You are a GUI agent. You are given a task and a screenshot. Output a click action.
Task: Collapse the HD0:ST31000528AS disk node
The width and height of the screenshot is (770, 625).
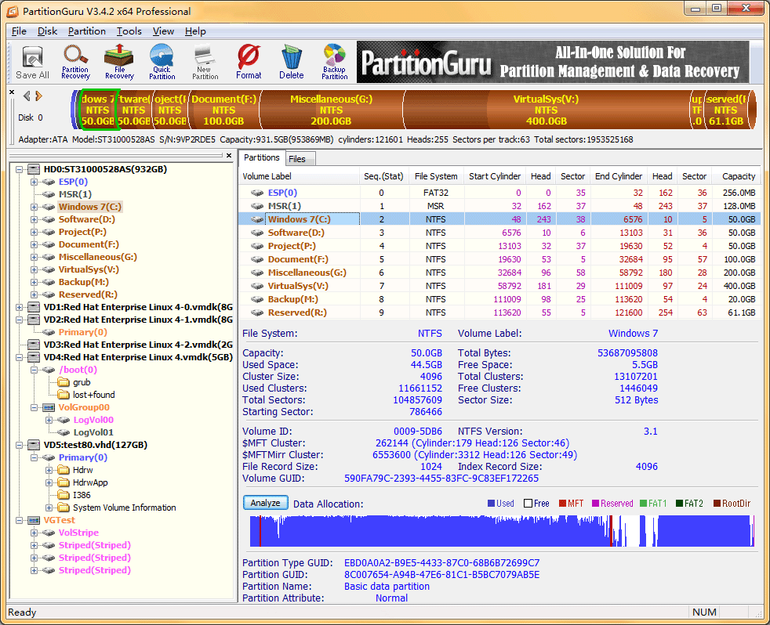20,169
